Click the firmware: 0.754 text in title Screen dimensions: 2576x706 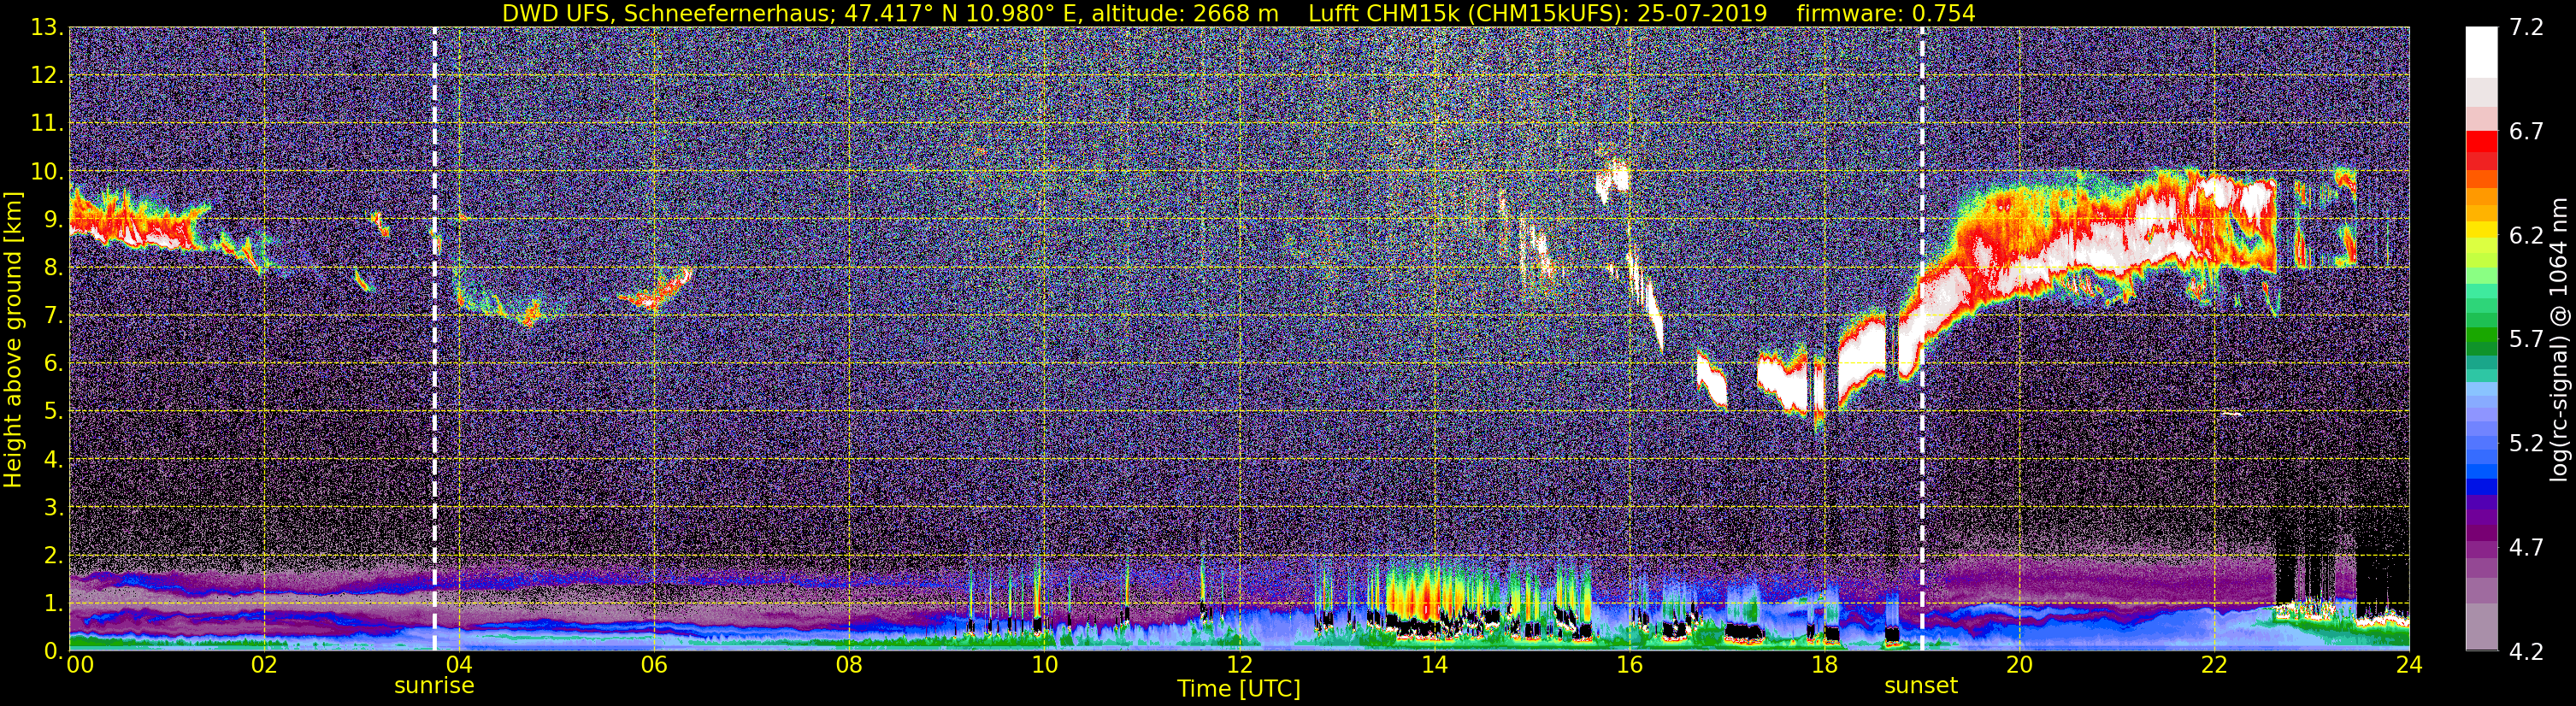click(x=1885, y=13)
